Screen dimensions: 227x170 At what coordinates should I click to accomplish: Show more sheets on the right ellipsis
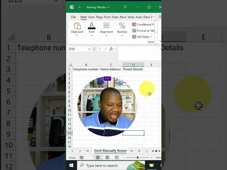tap(132, 151)
